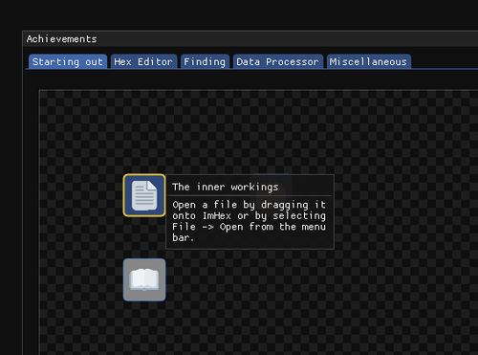Screen dimensions: 478x355
Task: Open the Hex Editor tab
Action: tap(143, 61)
